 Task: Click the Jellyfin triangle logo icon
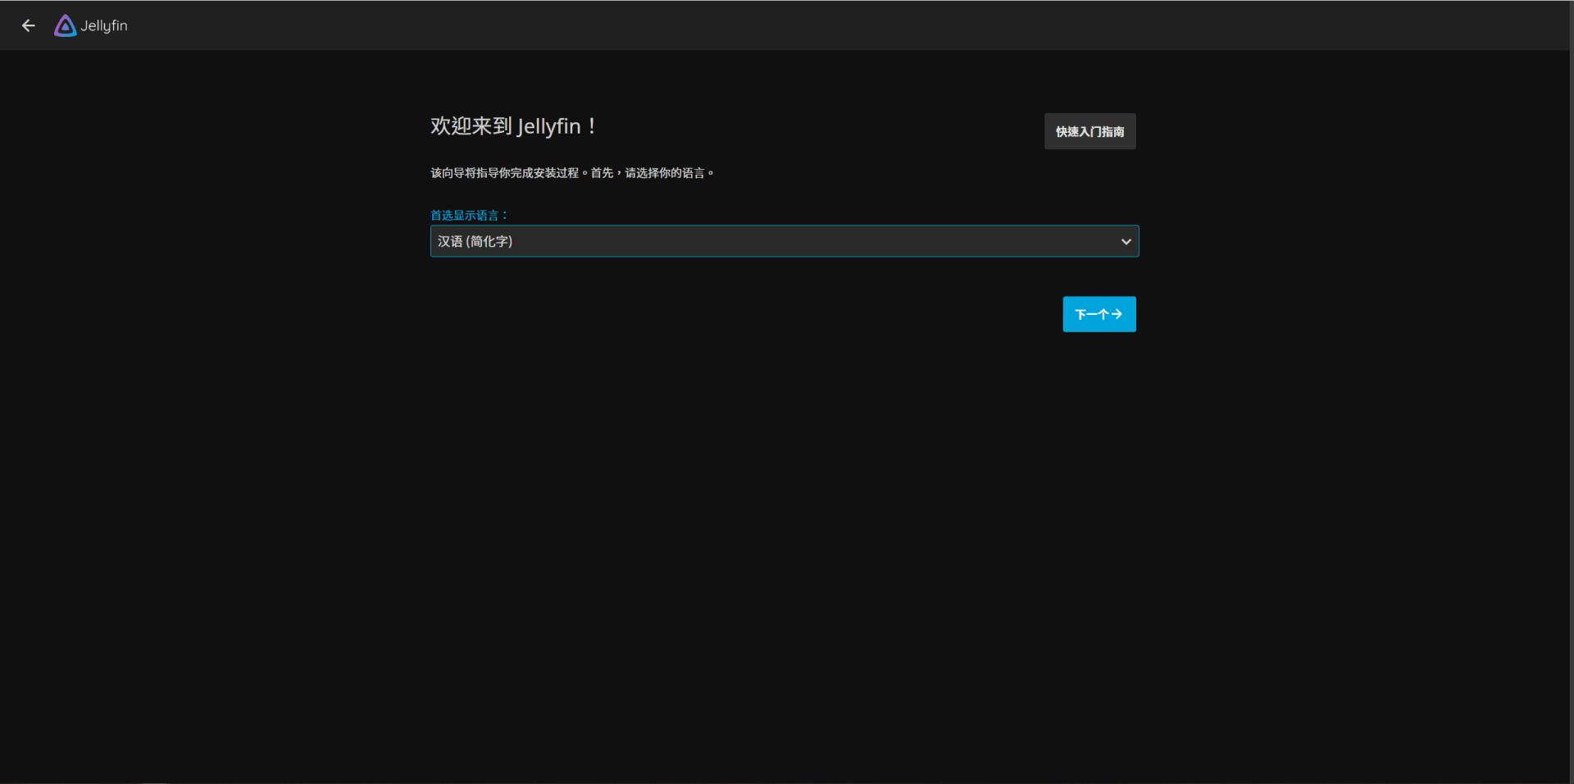click(65, 26)
